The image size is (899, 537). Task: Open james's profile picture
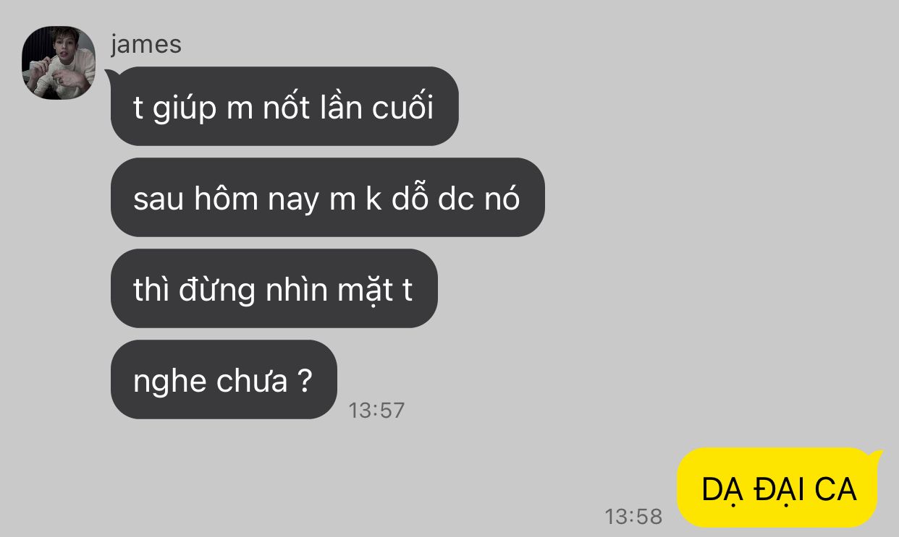point(59,63)
